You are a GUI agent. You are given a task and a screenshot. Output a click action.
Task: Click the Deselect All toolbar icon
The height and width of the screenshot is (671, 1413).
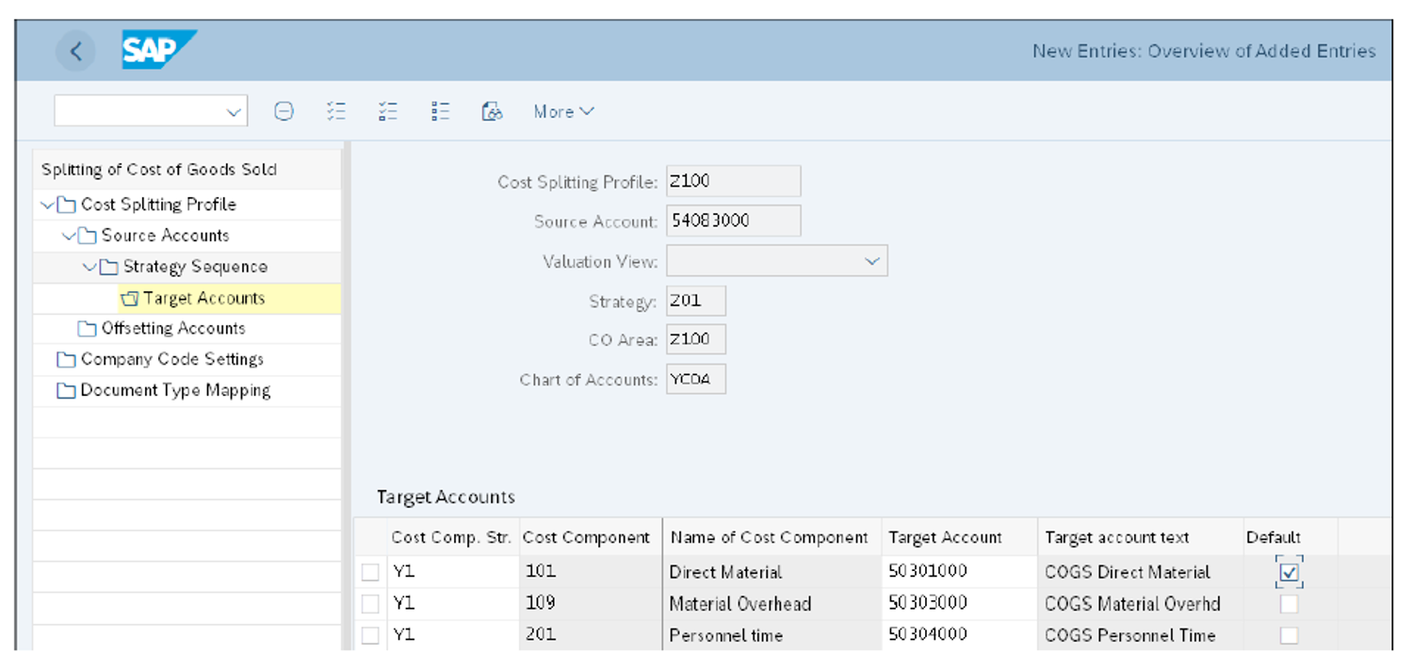440,111
